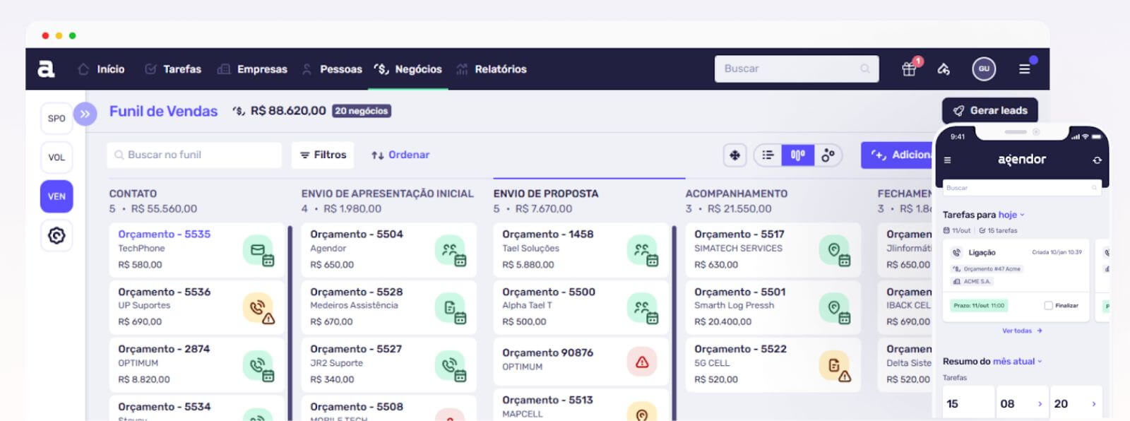Click phone task icon on Orçamento - 2874
This screenshot has height=421, width=1130.
pos(258,366)
